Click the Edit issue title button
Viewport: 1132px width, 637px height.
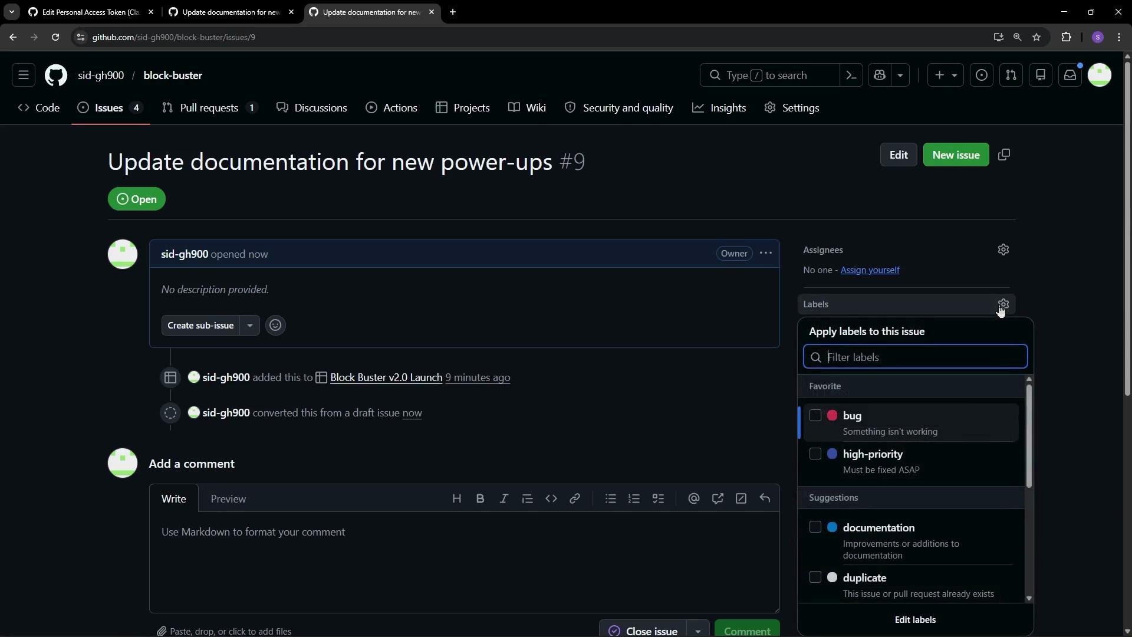899,155
